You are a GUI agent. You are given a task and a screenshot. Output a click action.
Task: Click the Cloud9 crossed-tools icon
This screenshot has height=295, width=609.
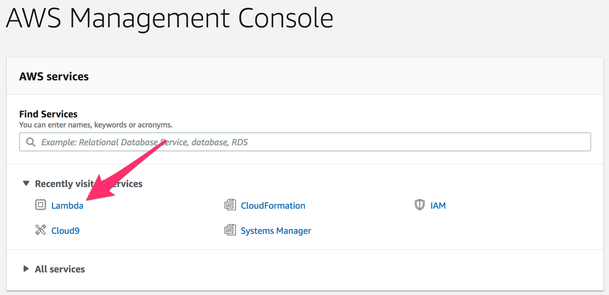pos(40,230)
